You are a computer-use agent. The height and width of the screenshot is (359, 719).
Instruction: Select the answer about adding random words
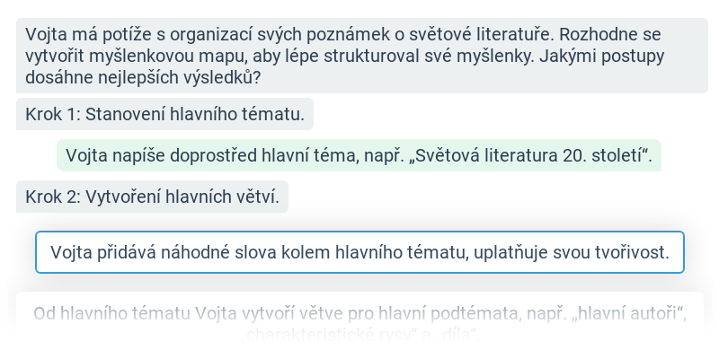(360, 252)
